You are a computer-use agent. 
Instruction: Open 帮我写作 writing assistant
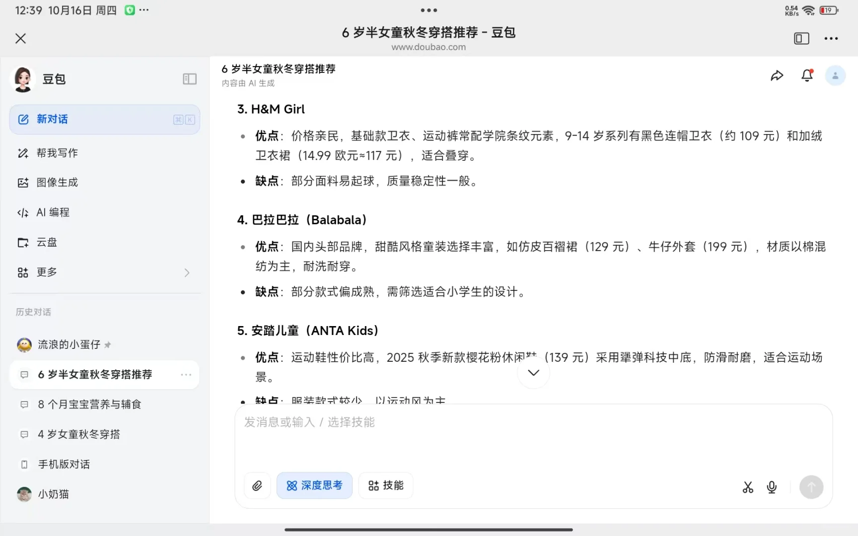tap(105, 153)
